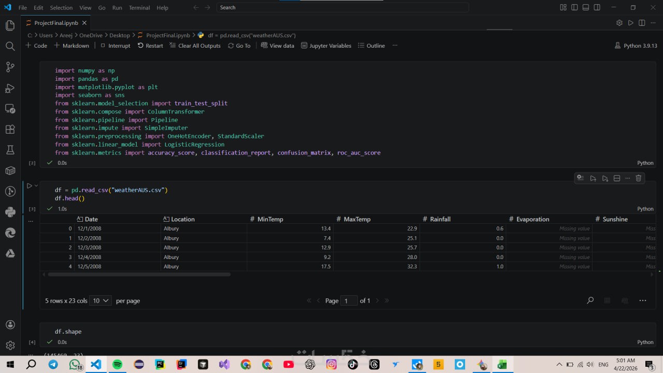663x373 pixels.
Task: Delete the current cell with trash icon
Action: 638,178
